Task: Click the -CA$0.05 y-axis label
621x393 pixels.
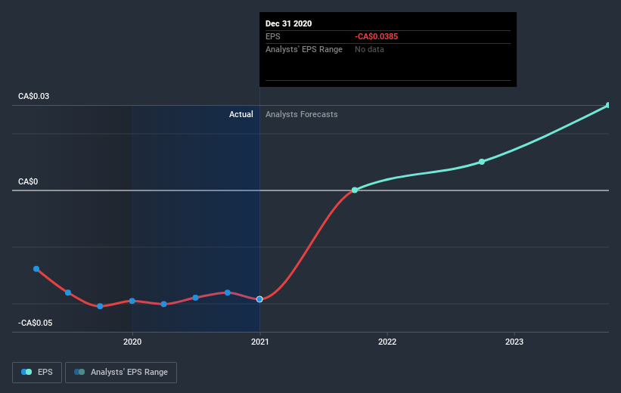Action: (x=36, y=323)
